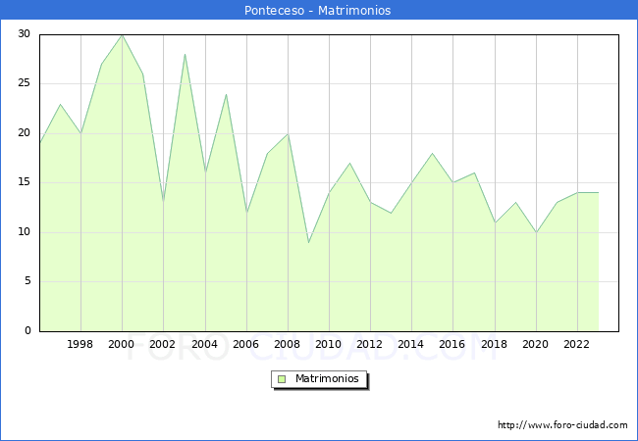
Task: Select the 2020 x-axis label
Action: (x=535, y=344)
